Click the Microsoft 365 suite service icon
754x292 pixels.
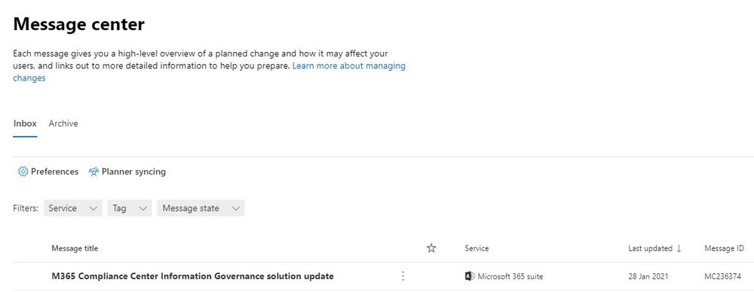(470, 276)
